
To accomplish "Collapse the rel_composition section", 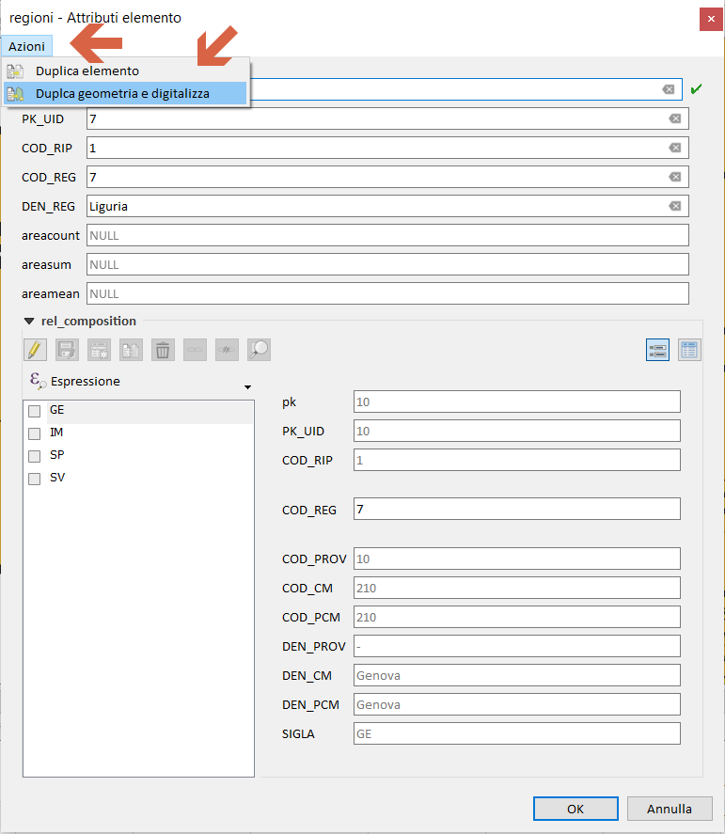I will (x=29, y=322).
